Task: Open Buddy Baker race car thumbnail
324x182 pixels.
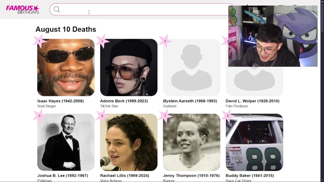Action: (254, 142)
